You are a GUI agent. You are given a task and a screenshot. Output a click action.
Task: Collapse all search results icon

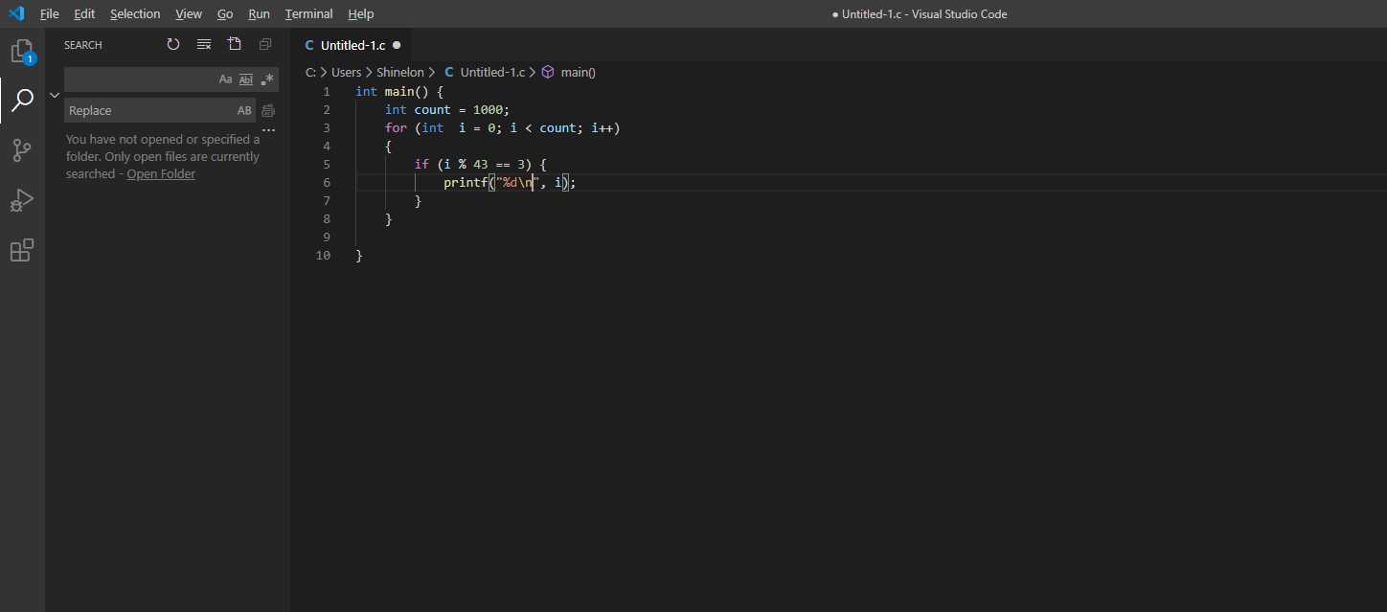265,44
